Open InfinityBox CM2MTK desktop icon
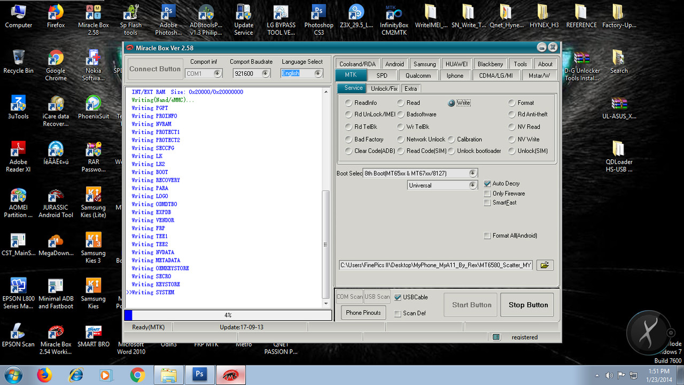This screenshot has width=684, height=385. (394, 20)
